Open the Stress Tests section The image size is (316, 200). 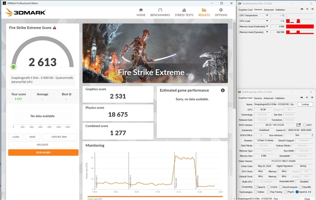coord(184,12)
